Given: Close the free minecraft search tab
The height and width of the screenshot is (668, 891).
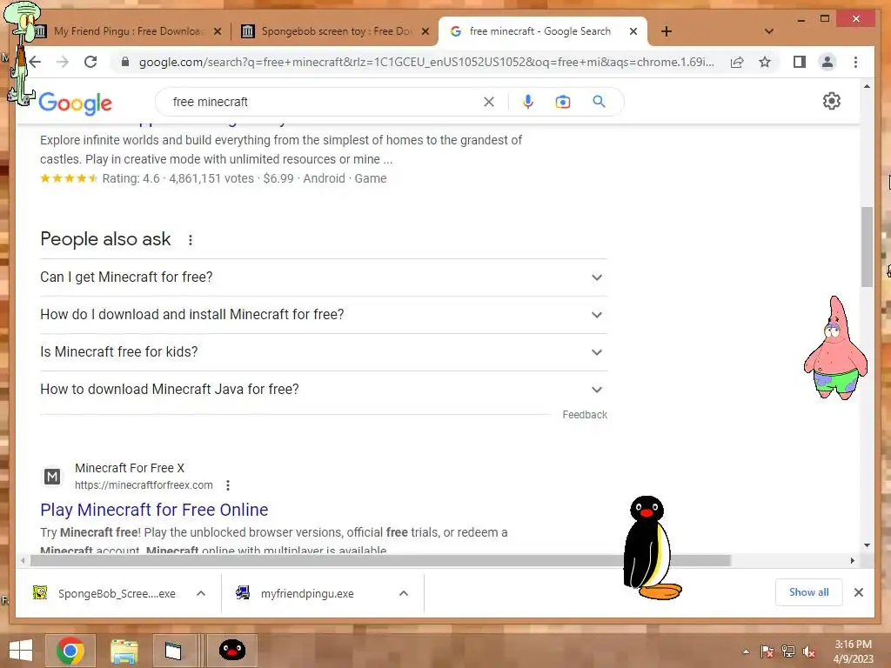Looking at the screenshot, I should (633, 31).
